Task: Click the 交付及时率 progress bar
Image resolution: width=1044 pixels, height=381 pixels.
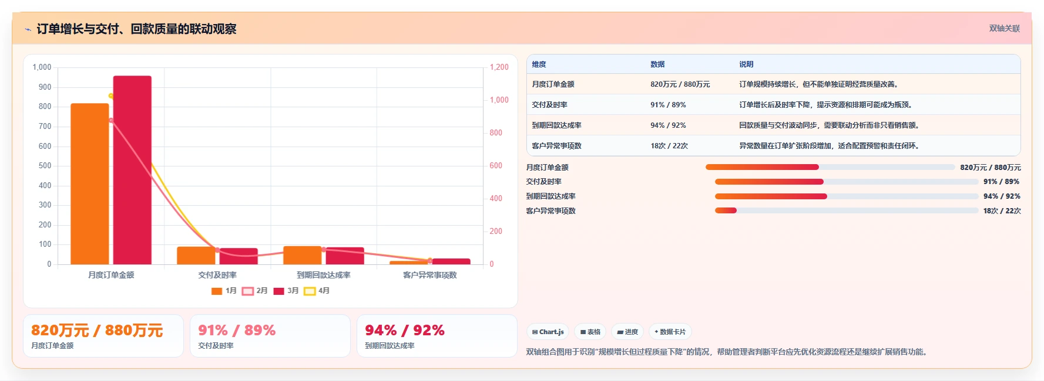Action: [x=847, y=182]
